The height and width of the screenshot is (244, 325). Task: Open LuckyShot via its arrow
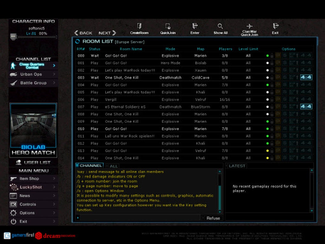[54, 187]
